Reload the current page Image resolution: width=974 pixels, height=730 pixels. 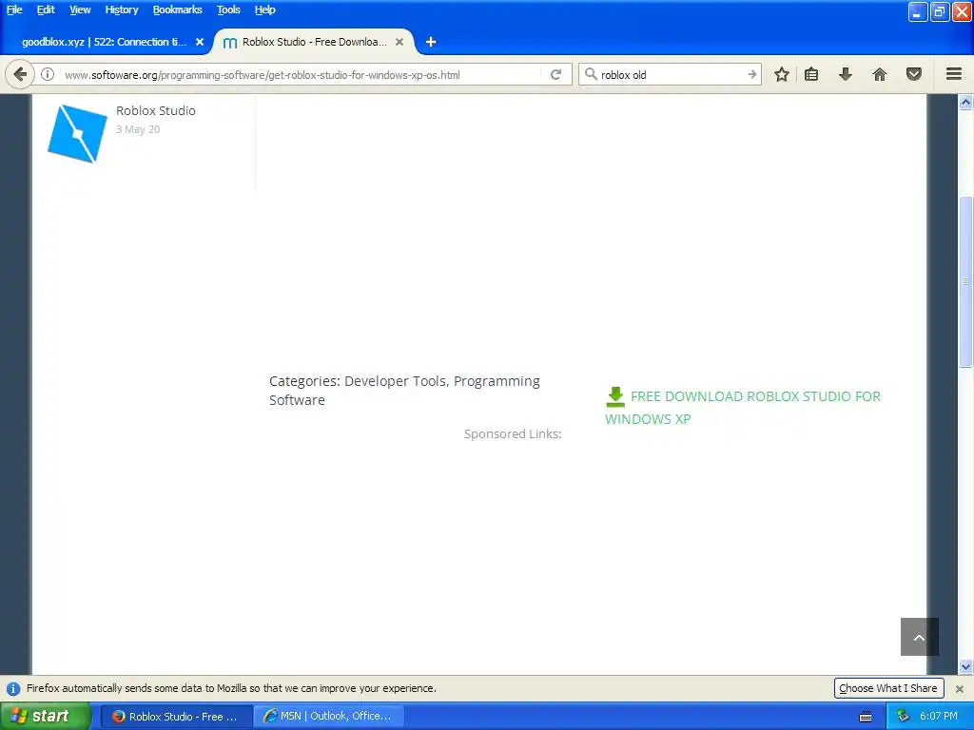555,74
